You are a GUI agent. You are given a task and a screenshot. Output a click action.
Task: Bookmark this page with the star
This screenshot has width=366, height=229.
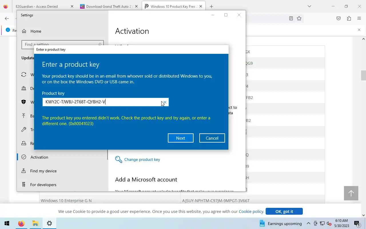pyautogui.click(x=299, y=18)
